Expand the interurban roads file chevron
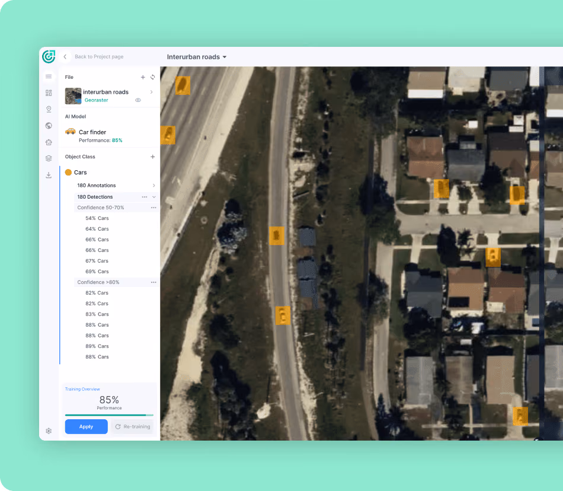The height and width of the screenshot is (491, 563). [152, 92]
